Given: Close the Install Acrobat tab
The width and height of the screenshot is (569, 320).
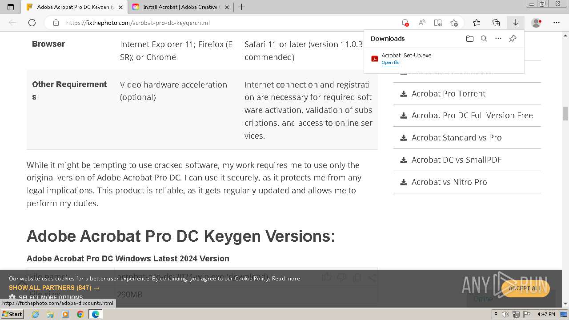Looking at the screenshot, I should [x=227, y=7].
